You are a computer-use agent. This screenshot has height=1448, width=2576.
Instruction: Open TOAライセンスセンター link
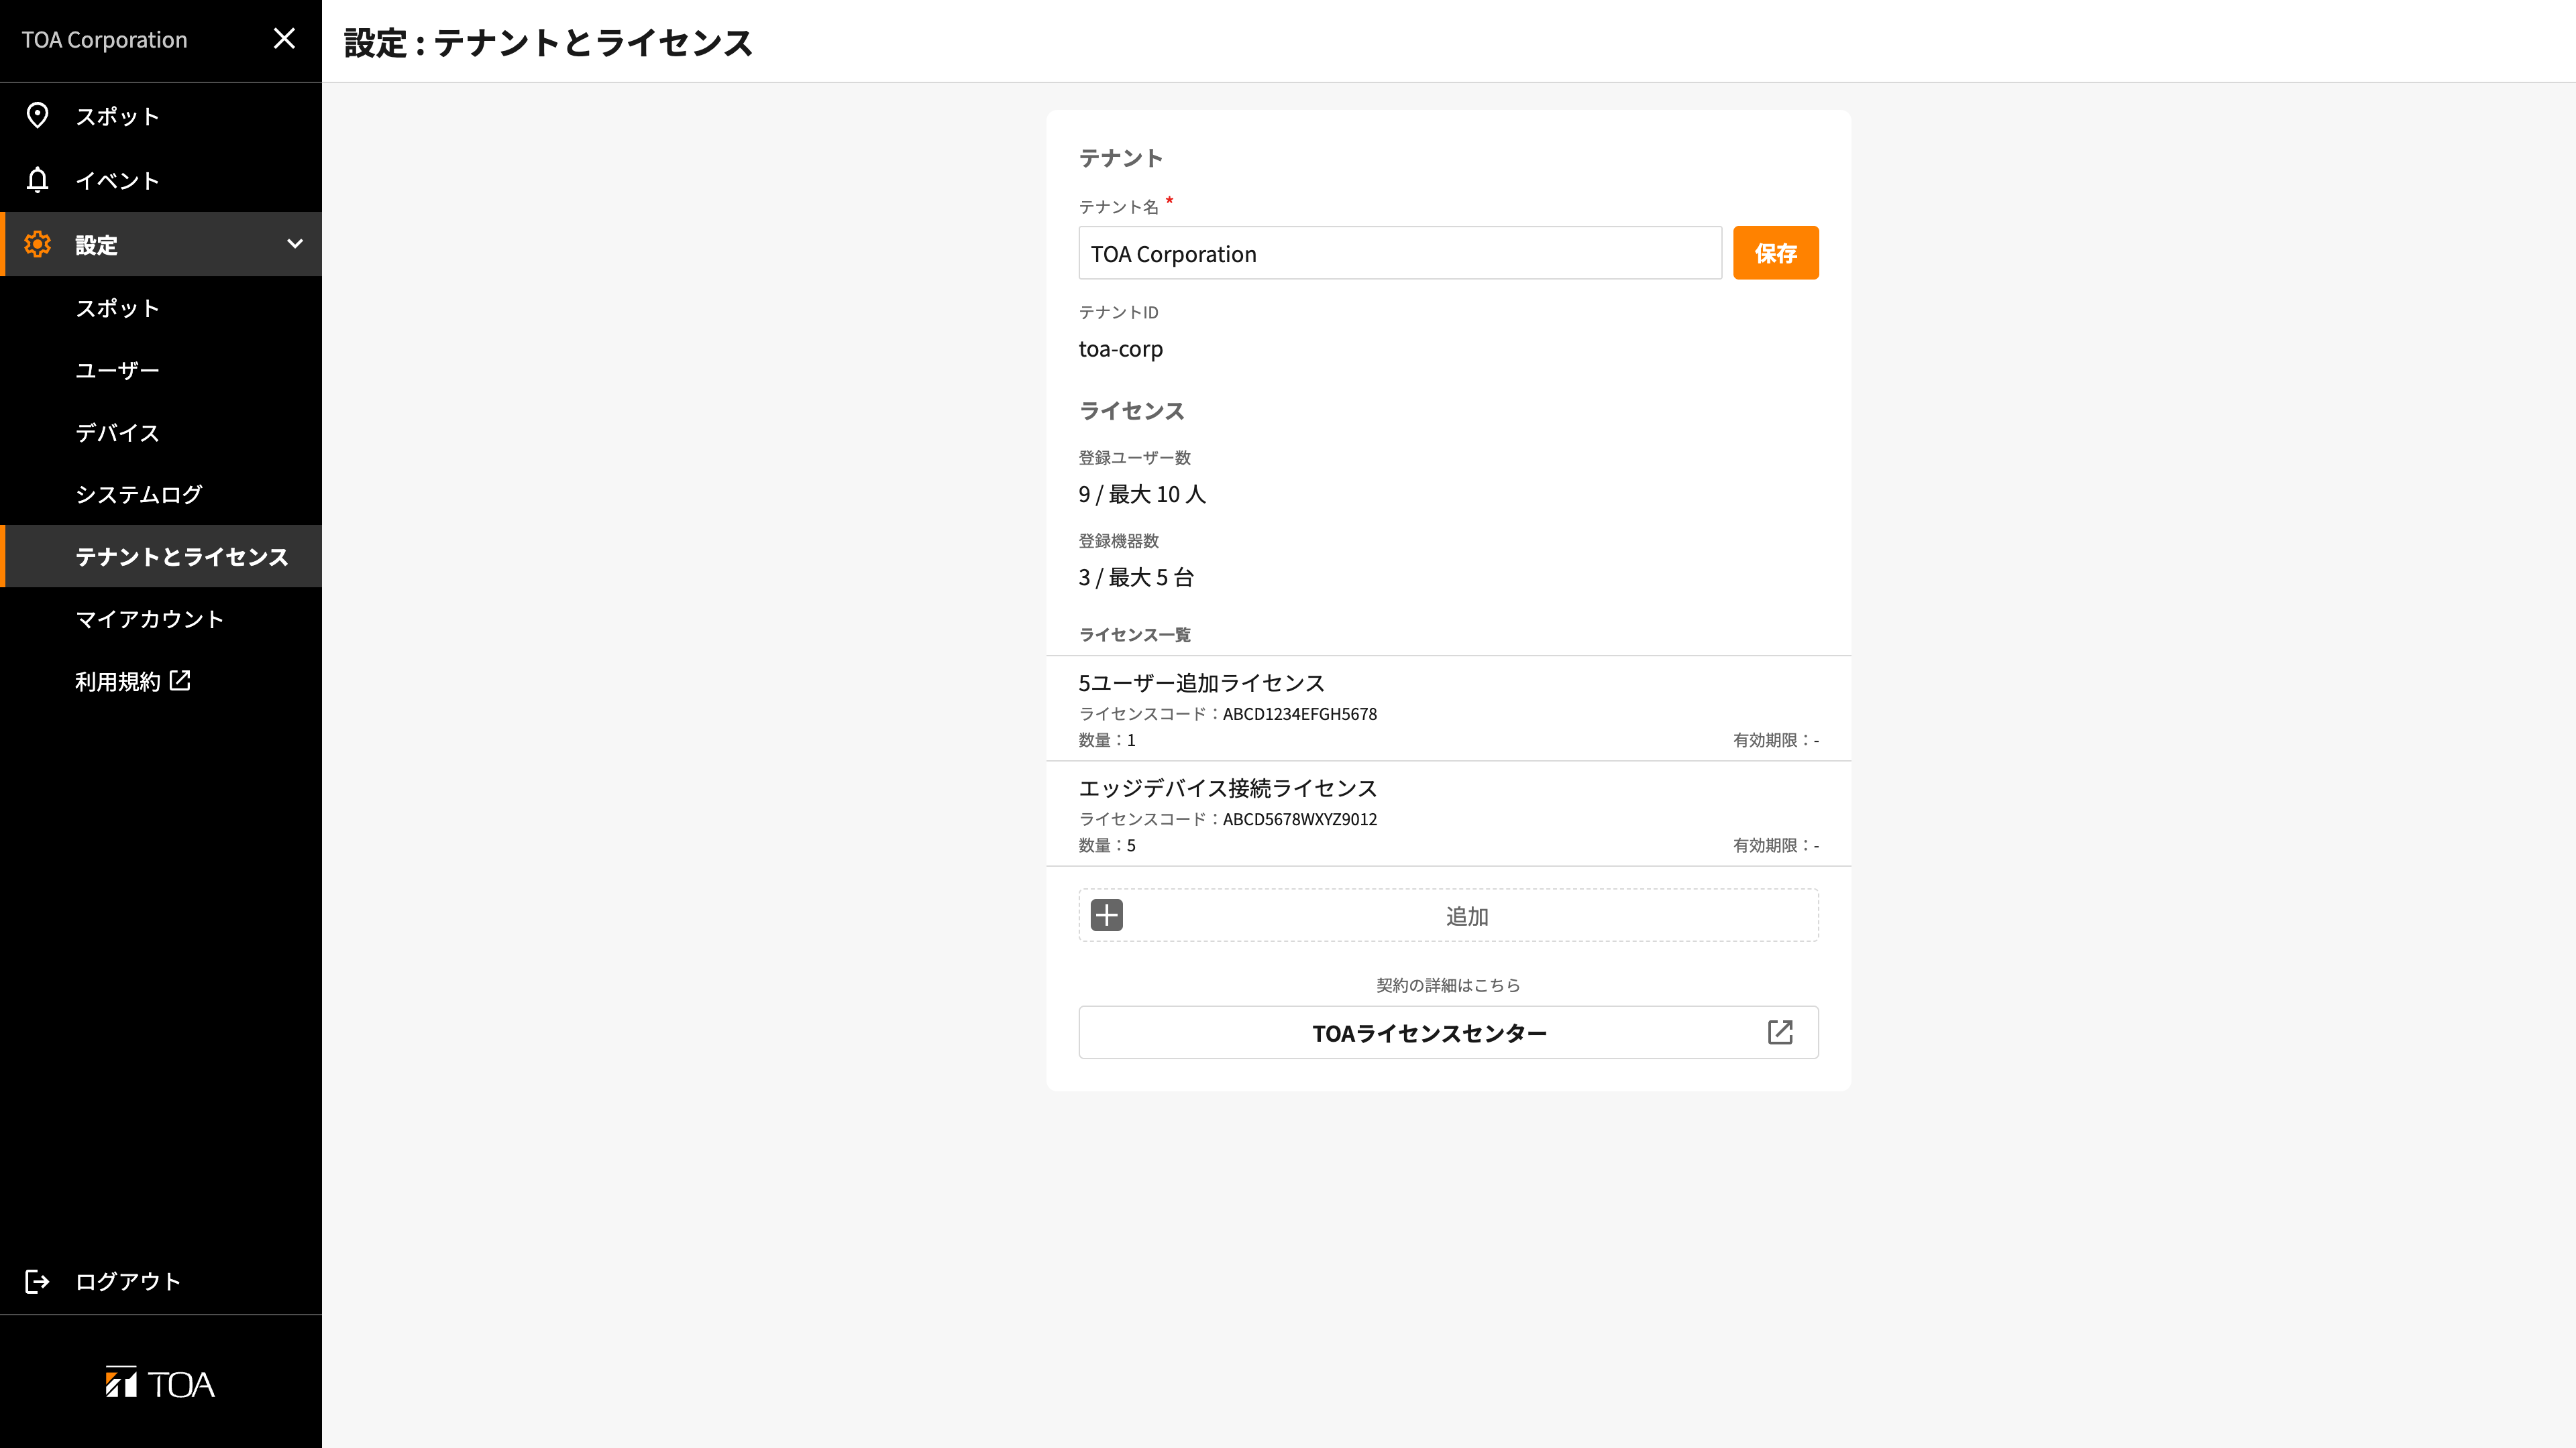(1448, 1032)
